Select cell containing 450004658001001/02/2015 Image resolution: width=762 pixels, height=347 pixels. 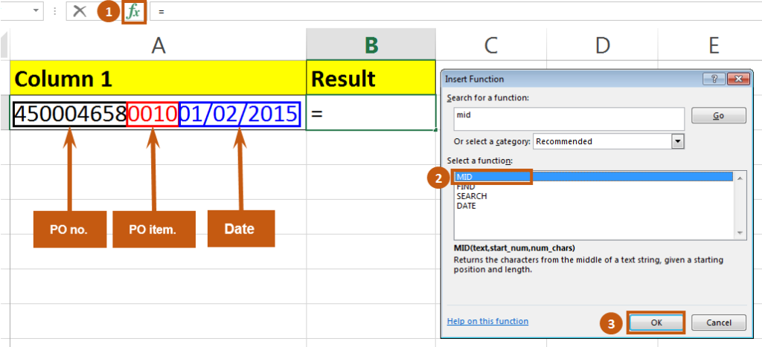158,114
